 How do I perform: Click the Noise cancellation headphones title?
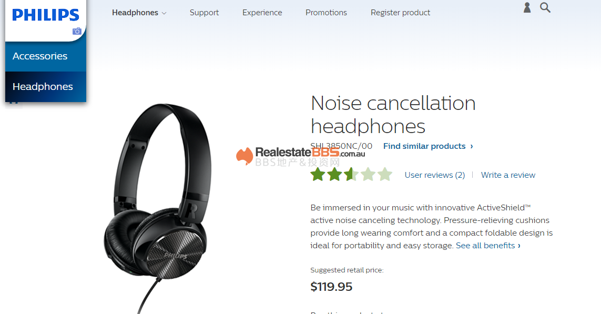pyautogui.click(x=393, y=115)
